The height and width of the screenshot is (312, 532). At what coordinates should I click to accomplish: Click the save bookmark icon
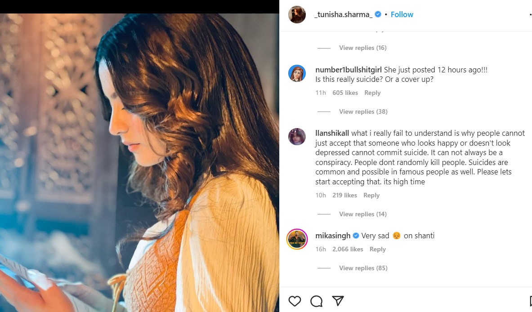click(530, 301)
